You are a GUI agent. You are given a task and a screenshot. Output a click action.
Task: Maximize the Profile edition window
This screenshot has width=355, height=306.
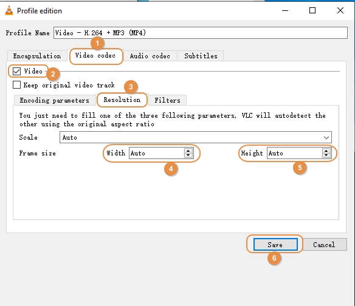tap(312, 10)
